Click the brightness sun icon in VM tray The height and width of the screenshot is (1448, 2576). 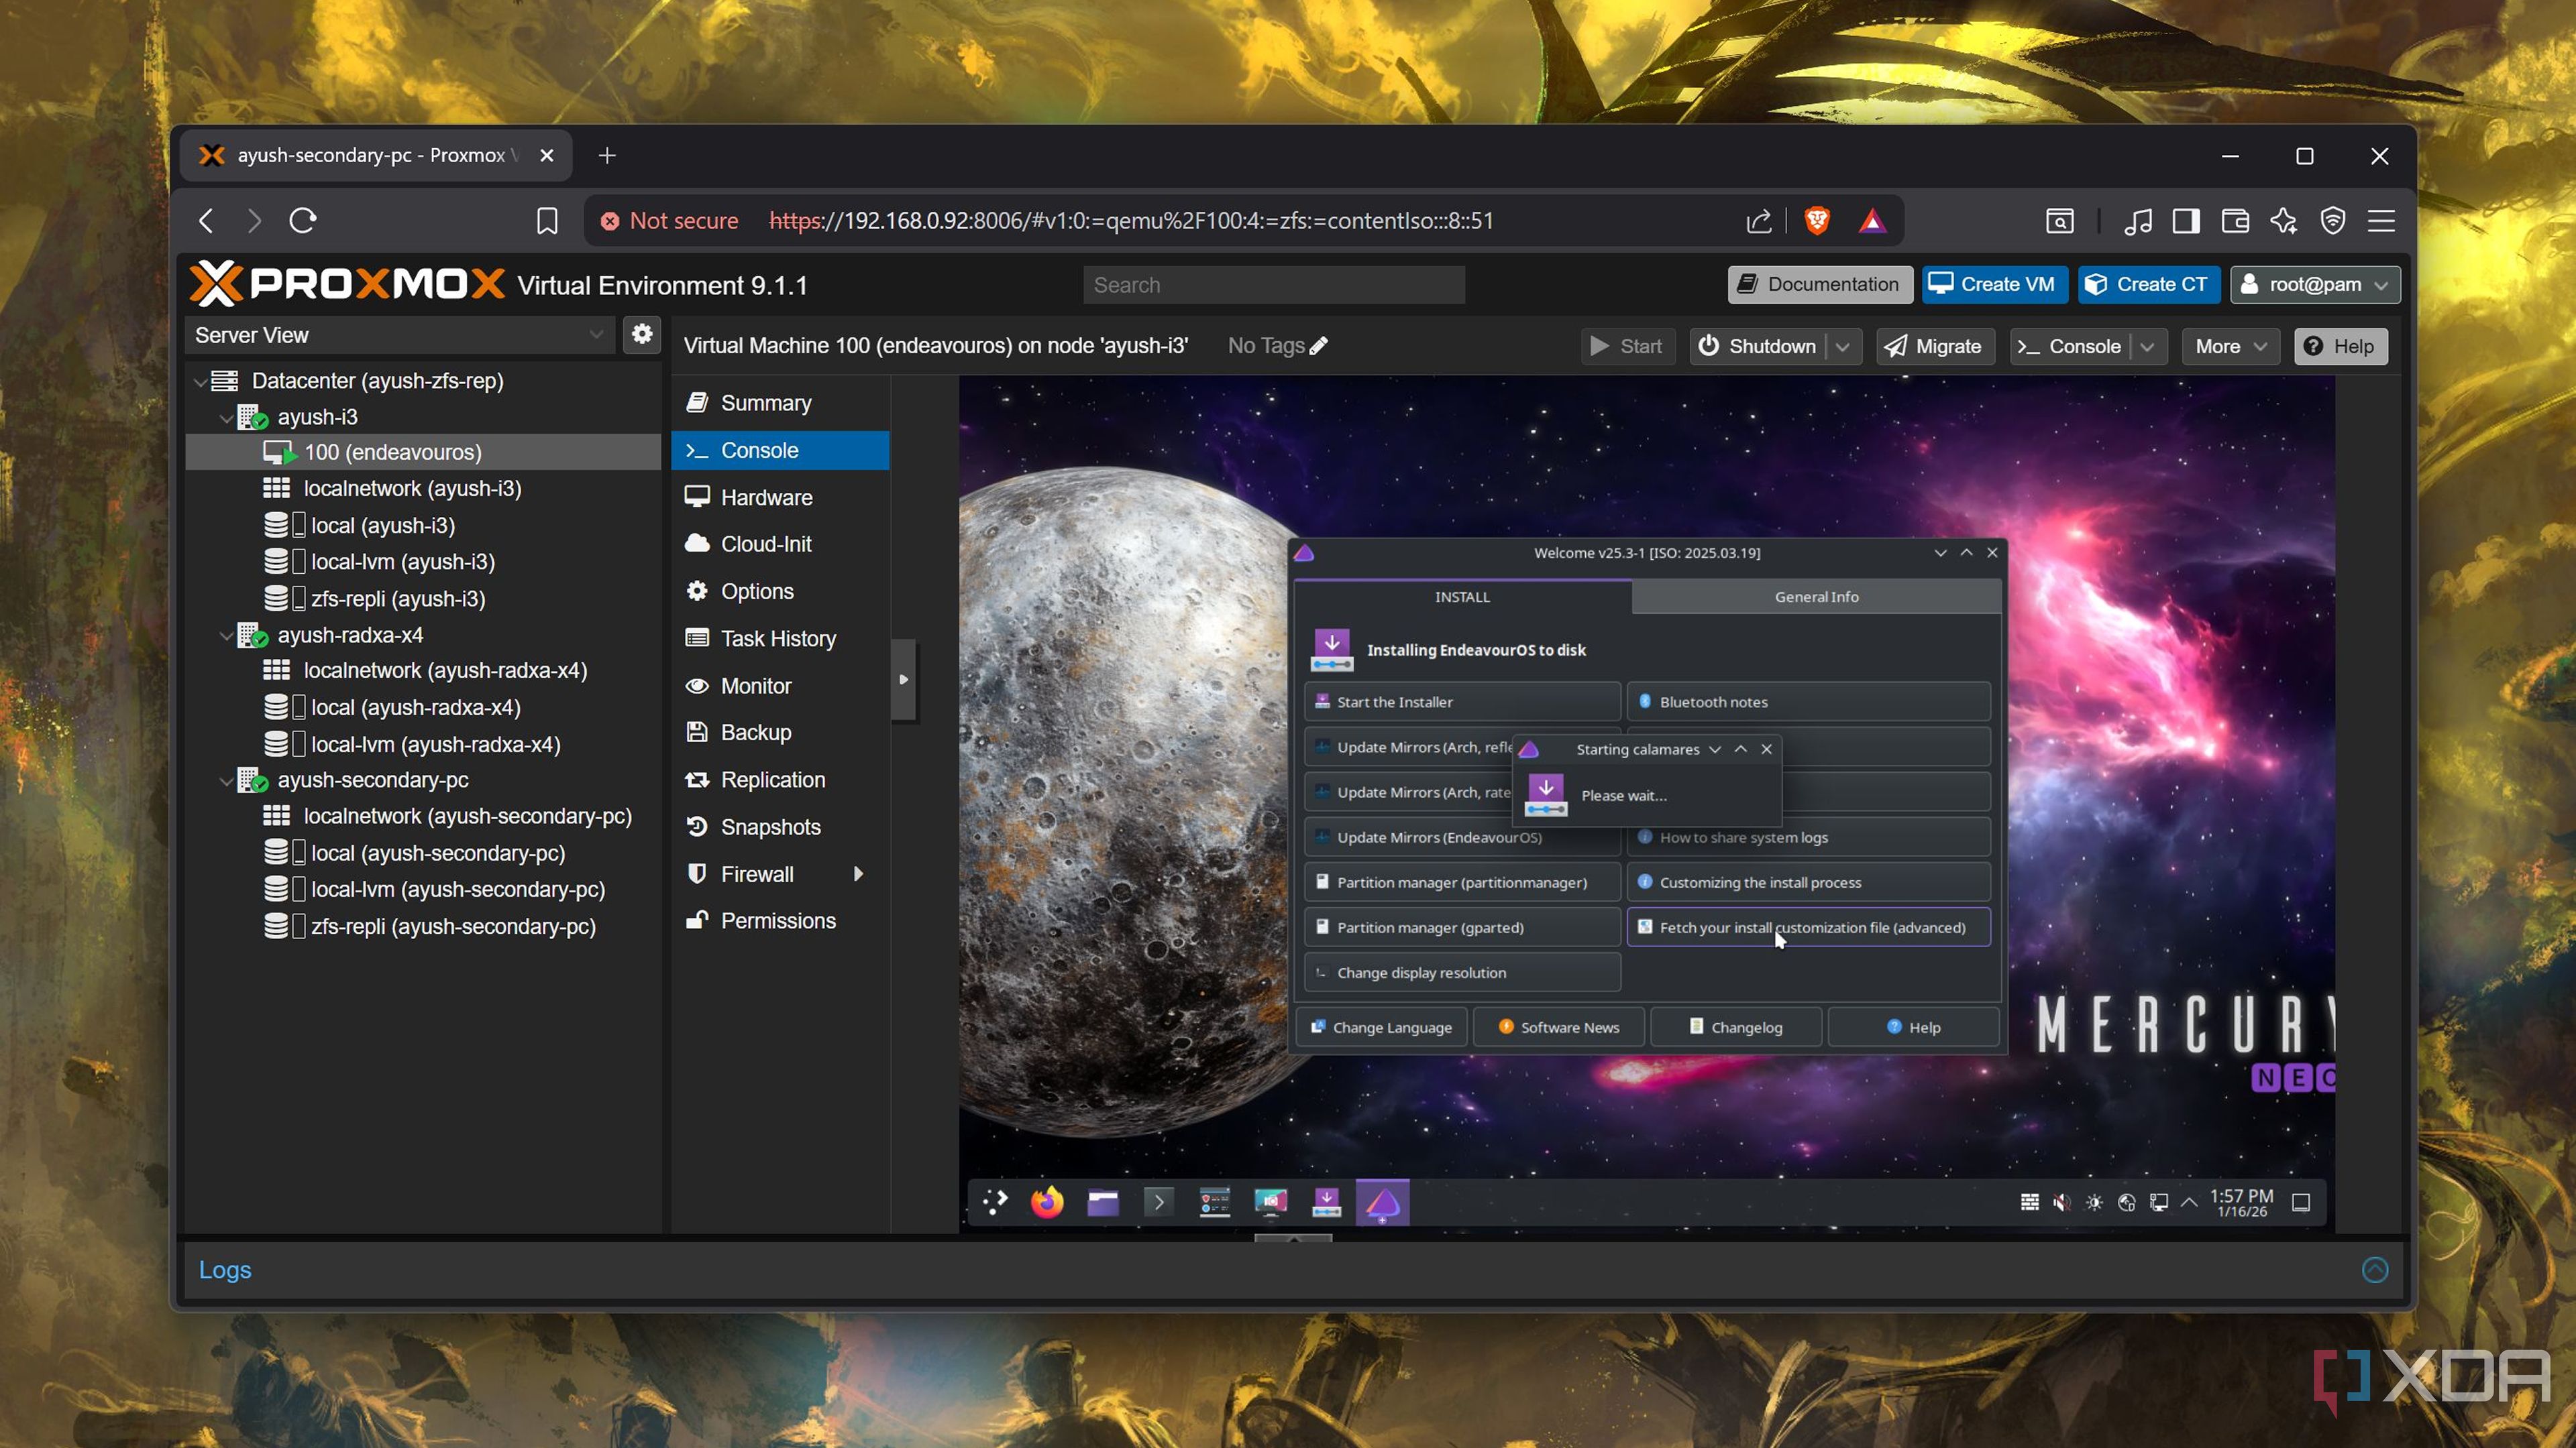click(2094, 1202)
